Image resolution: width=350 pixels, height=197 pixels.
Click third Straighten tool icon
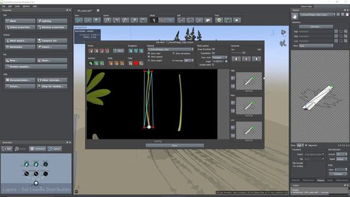(141, 51)
